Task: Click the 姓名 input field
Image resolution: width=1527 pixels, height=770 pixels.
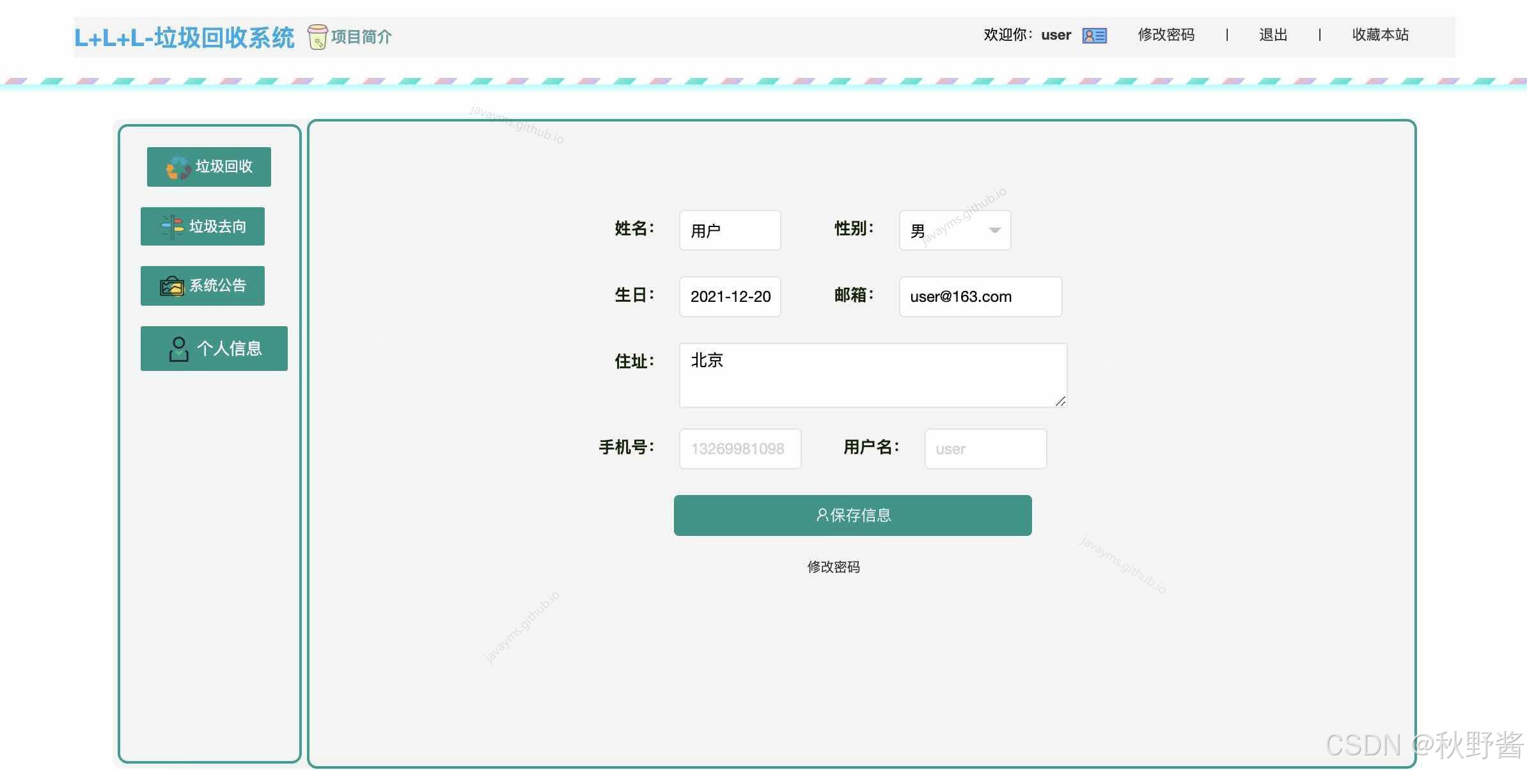Action: (x=730, y=230)
